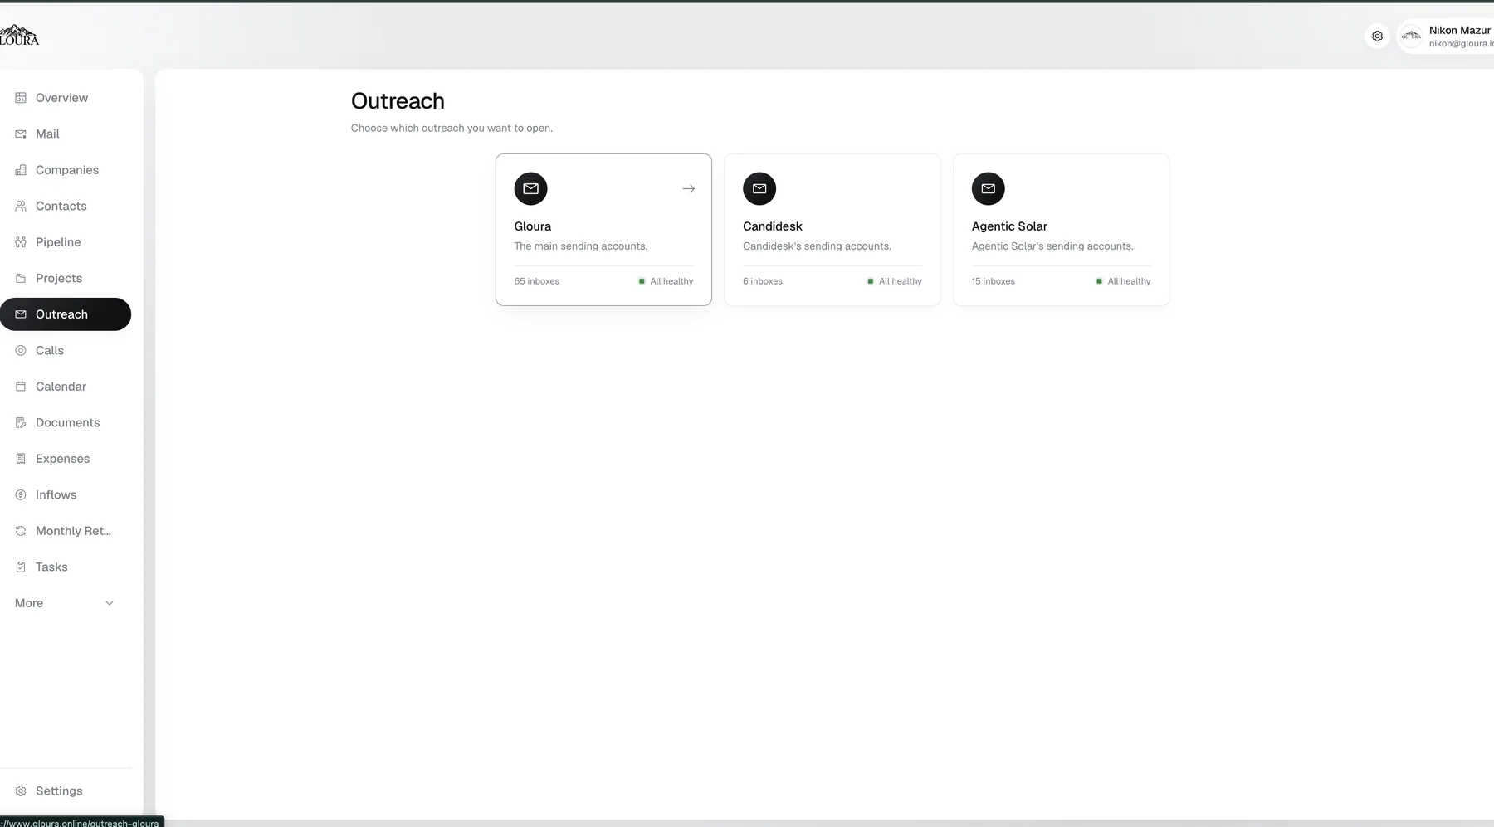Screen dimensions: 1494x827
Task: Click the "15 inboxes" text
Action: pos(994,281)
